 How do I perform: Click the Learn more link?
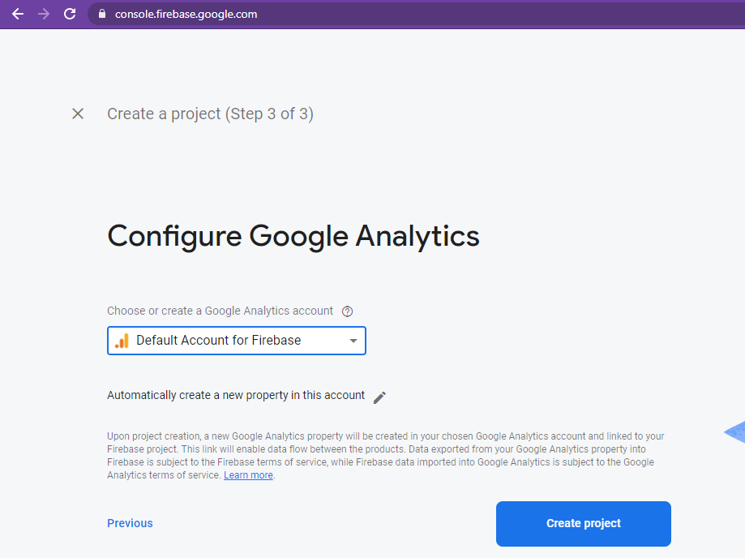click(248, 475)
